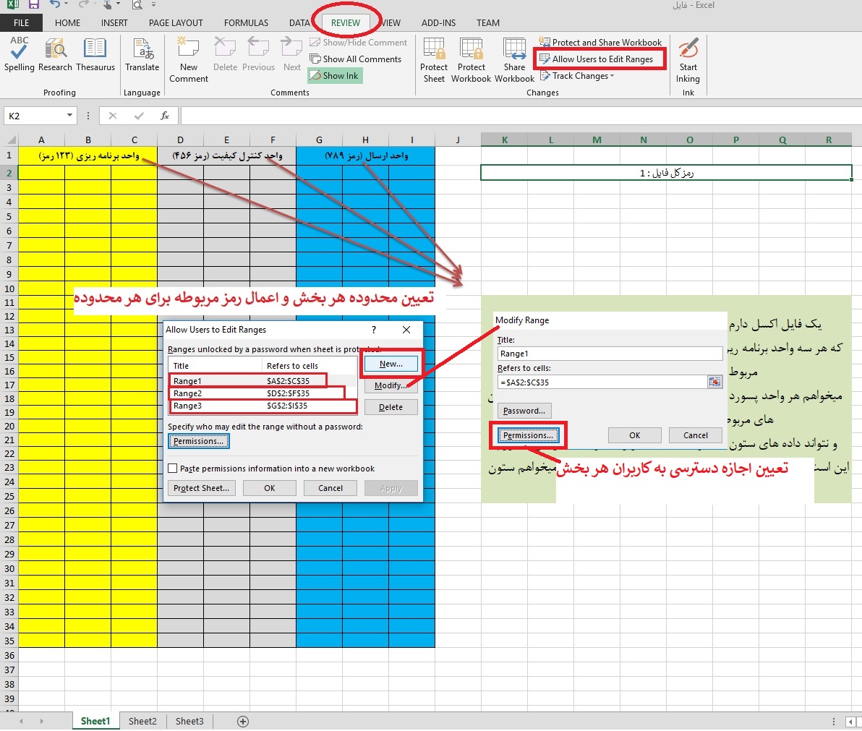Open the FILE tab
The width and height of the screenshot is (862, 731).
22,22
